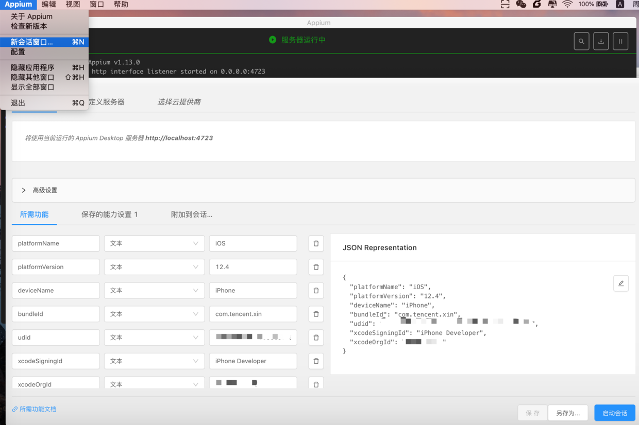The image size is (639, 425).
Task: Choose 新会话窗口... menu entry
Action: (x=44, y=42)
